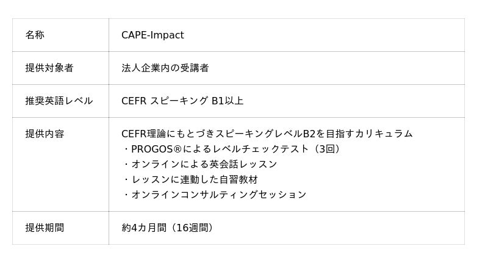Click the 自習教材 text

[239, 179]
